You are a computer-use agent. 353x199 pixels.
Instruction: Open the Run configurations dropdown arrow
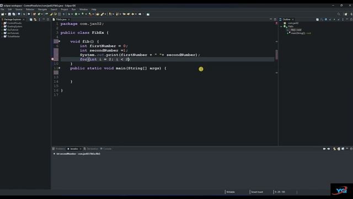pos(79,14)
